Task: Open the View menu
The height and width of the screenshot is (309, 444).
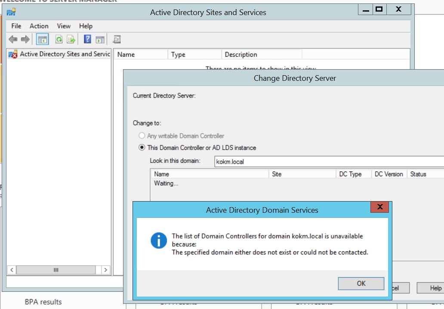Action: coord(64,26)
